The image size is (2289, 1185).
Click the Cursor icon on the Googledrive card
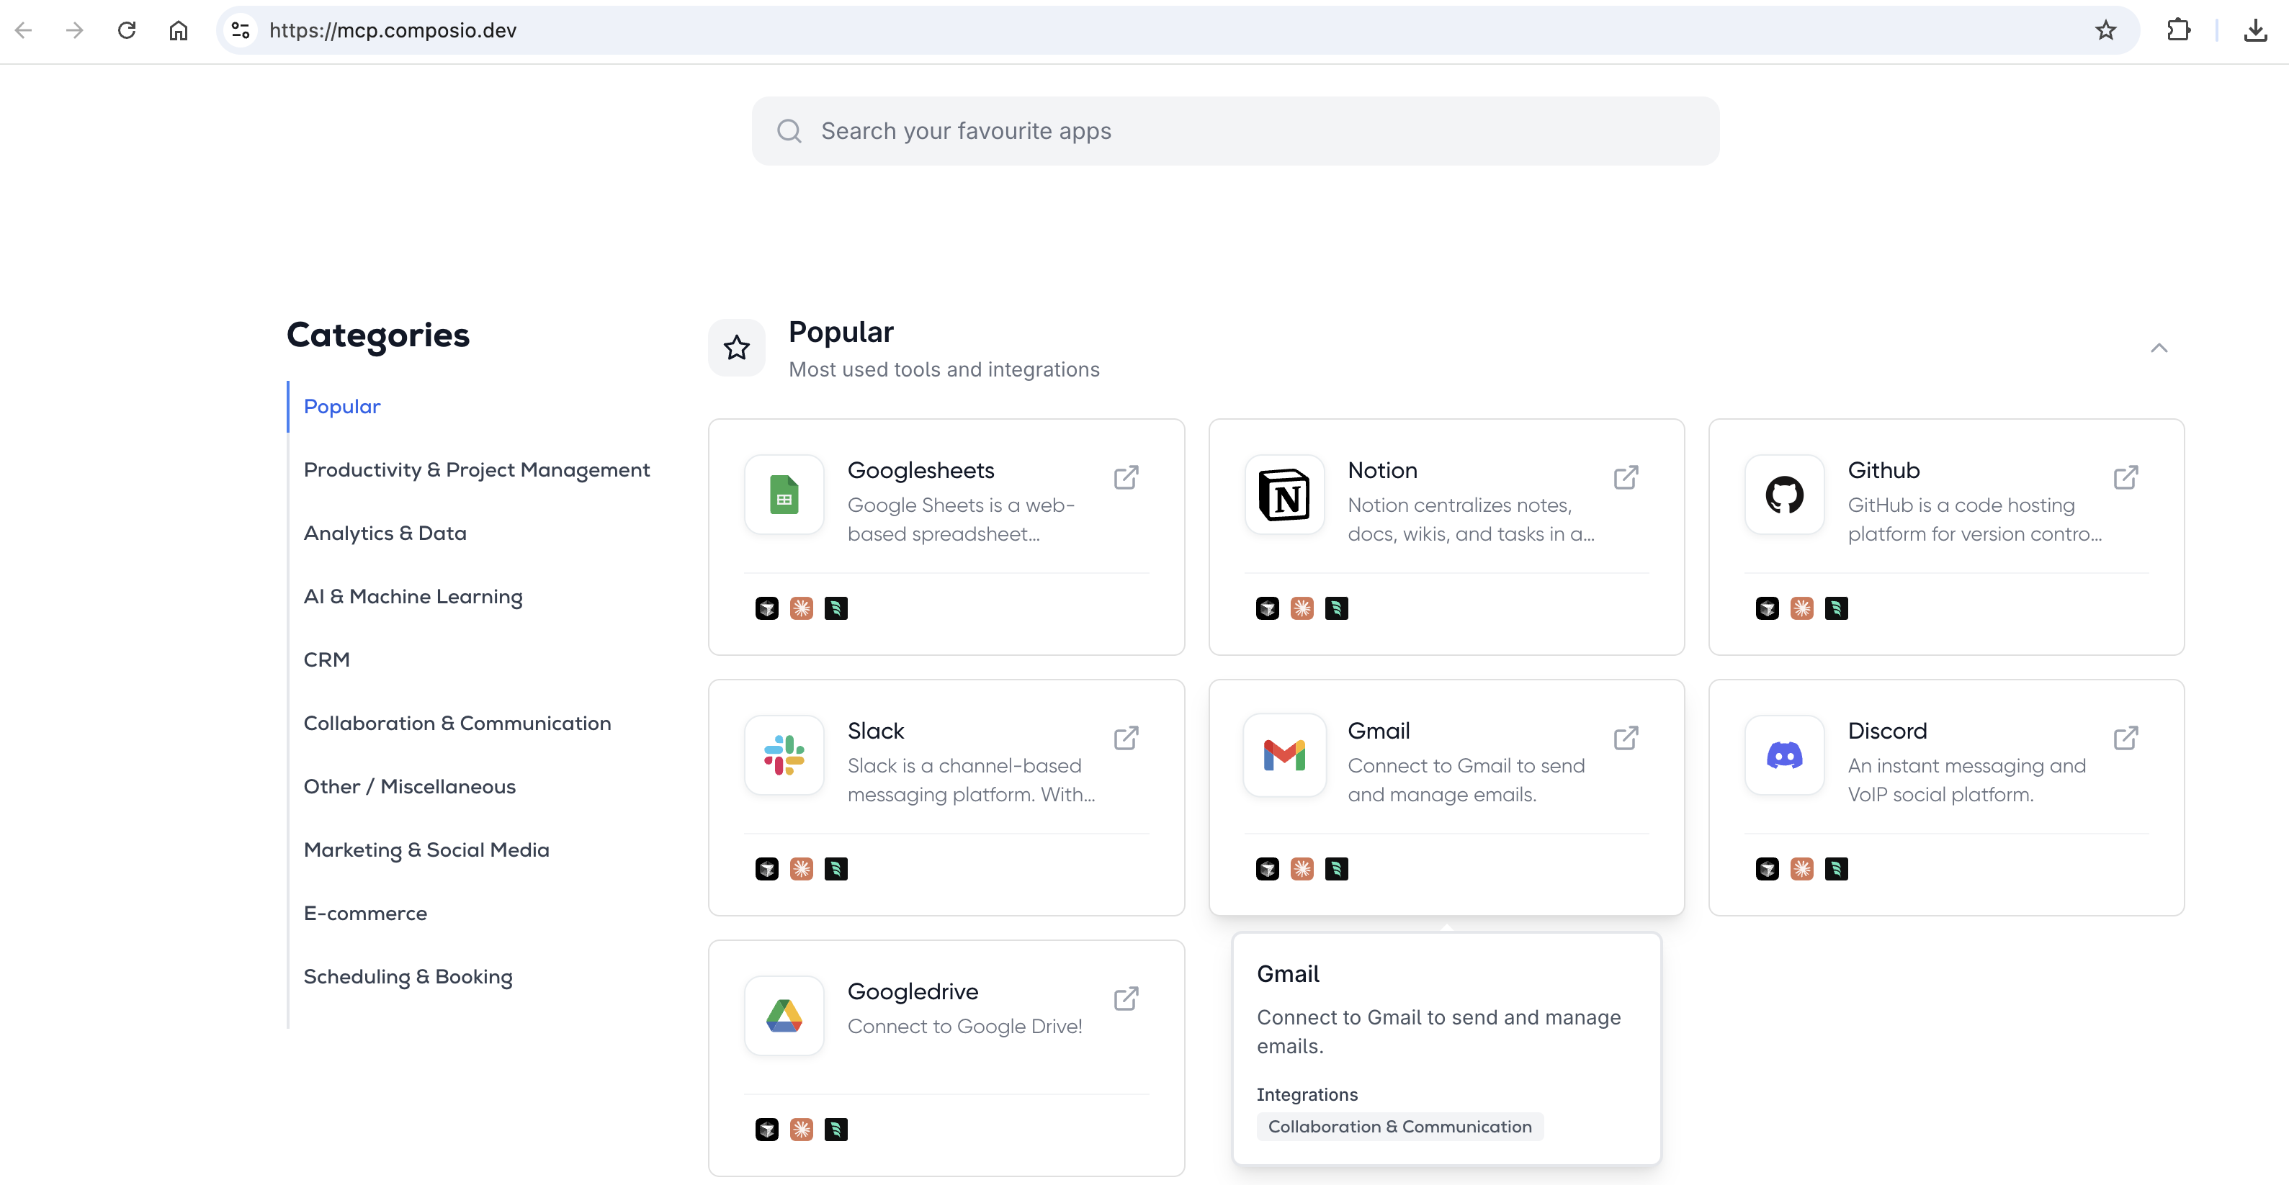(767, 1129)
